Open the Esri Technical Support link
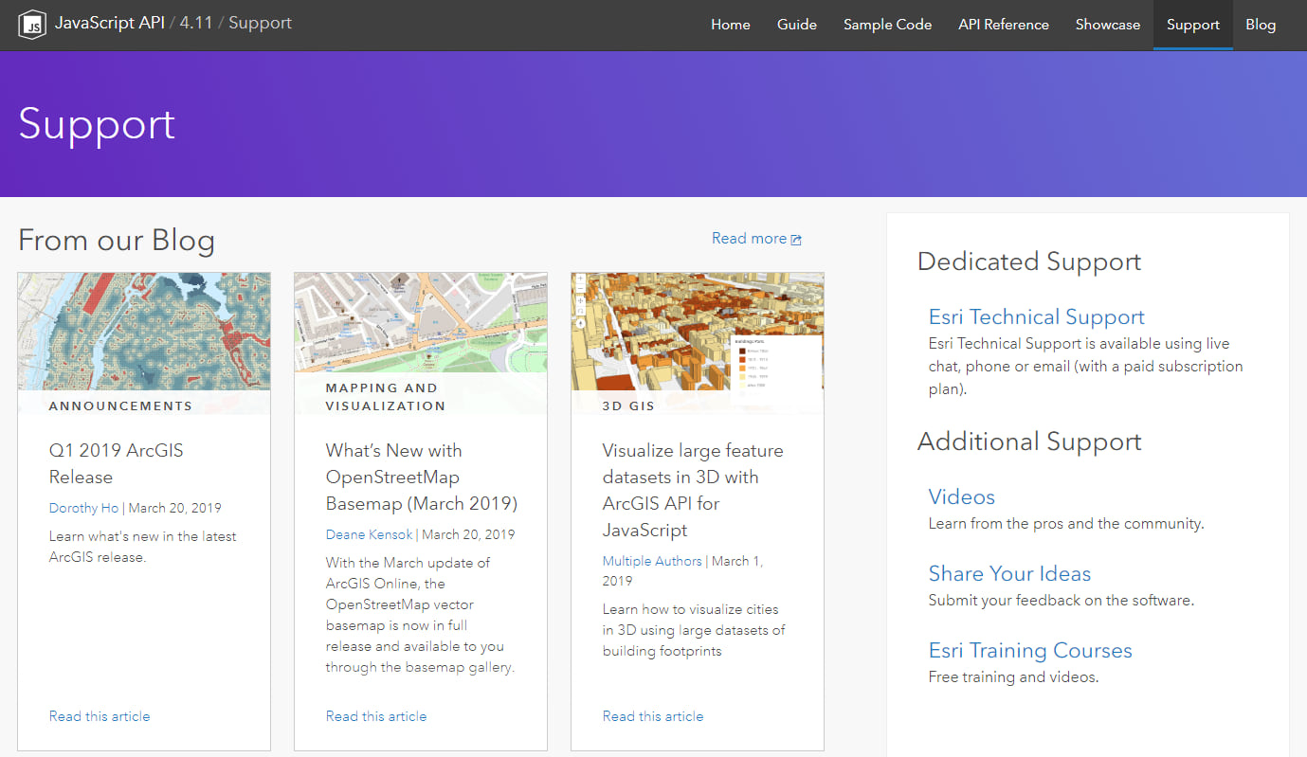Viewport: 1307px width, 757px height. tap(1037, 317)
